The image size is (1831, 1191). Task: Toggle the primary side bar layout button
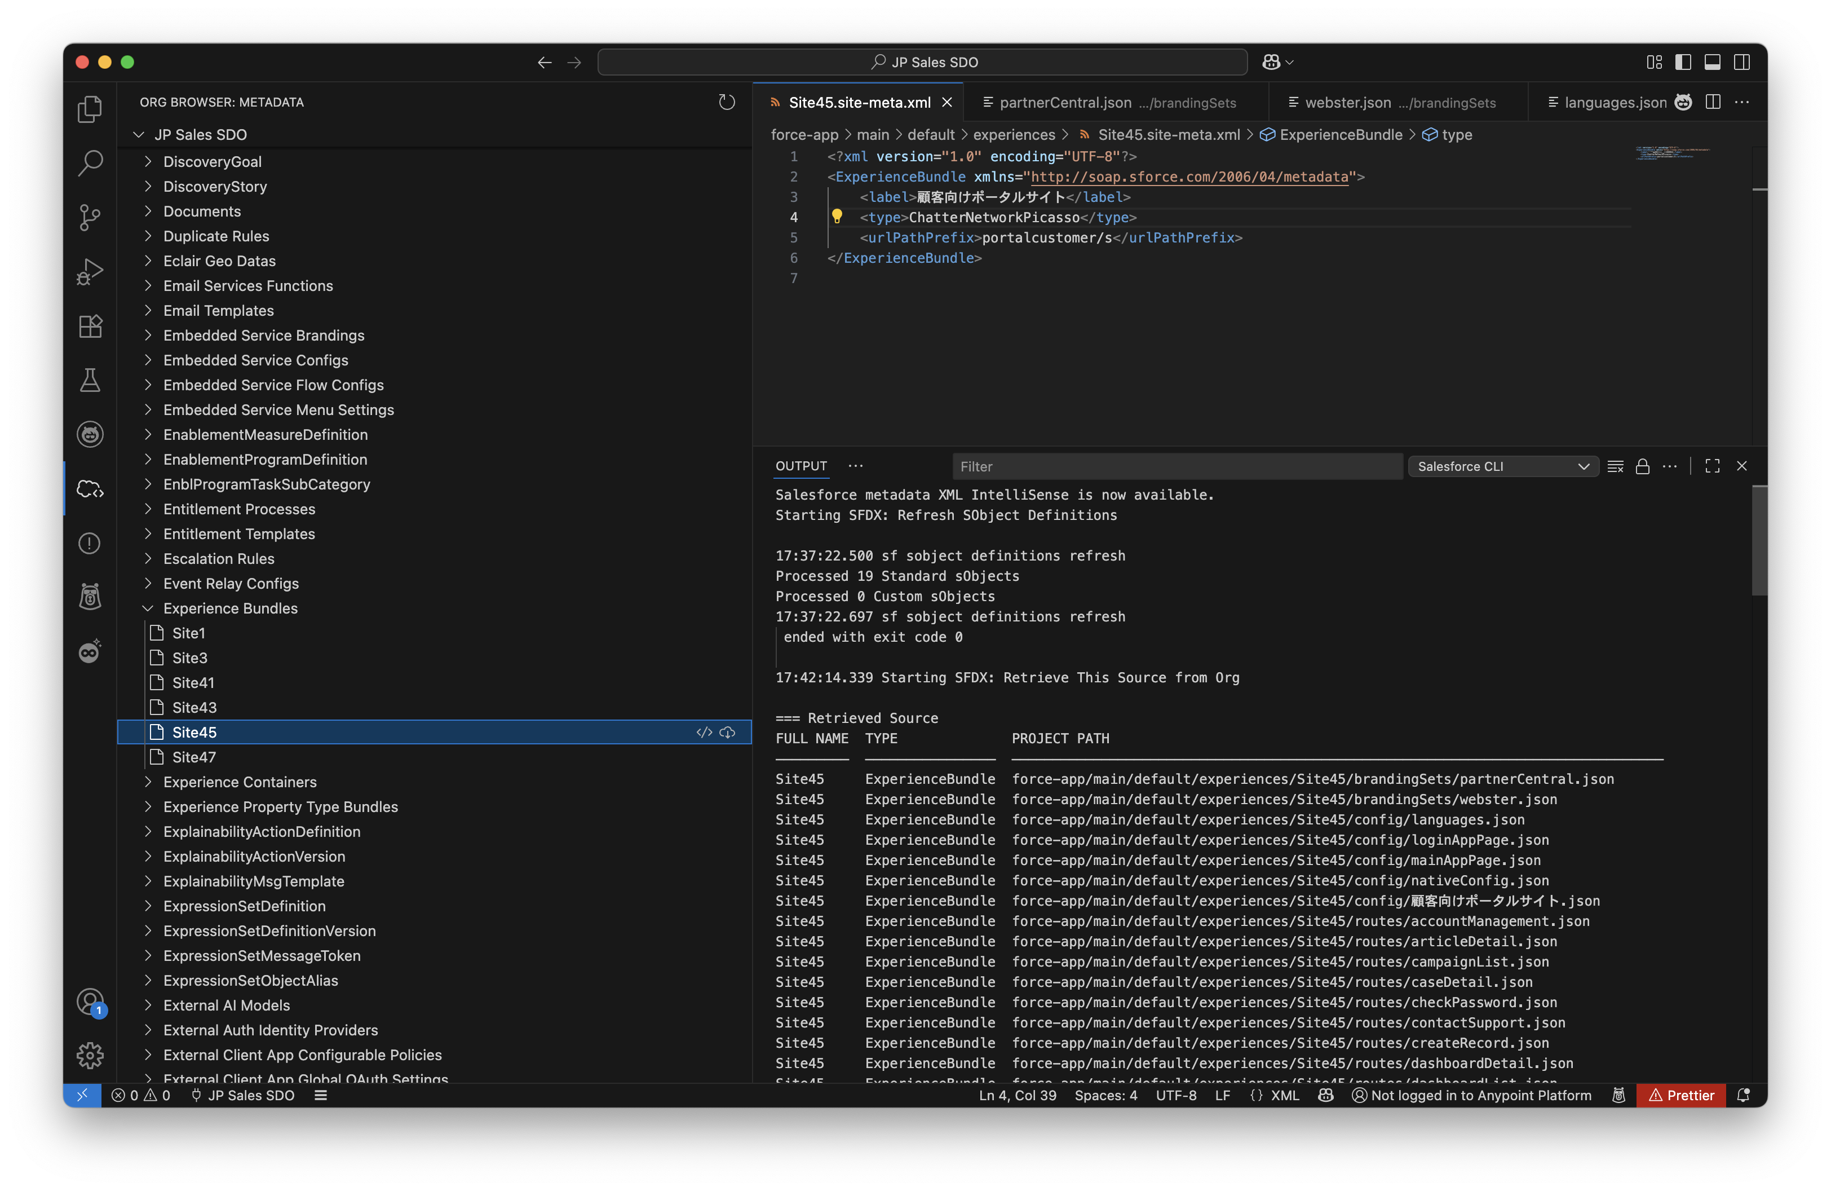(x=1683, y=63)
